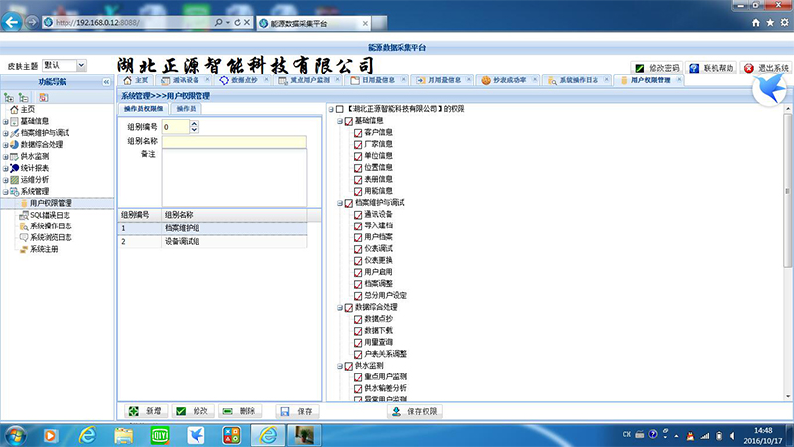This screenshot has height=447, width=794.
Task: Collapse 系统管理 in the navigation tree
Action: 6,192
